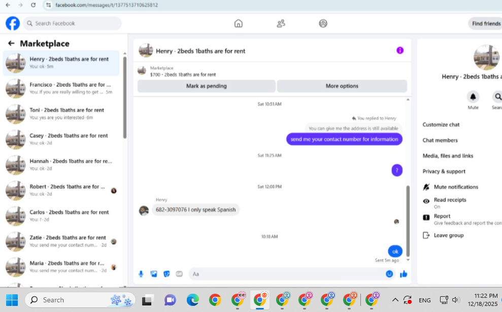This screenshot has width=502, height=312.
Task: Open the Friends icon in top navigation
Action: pos(281,23)
